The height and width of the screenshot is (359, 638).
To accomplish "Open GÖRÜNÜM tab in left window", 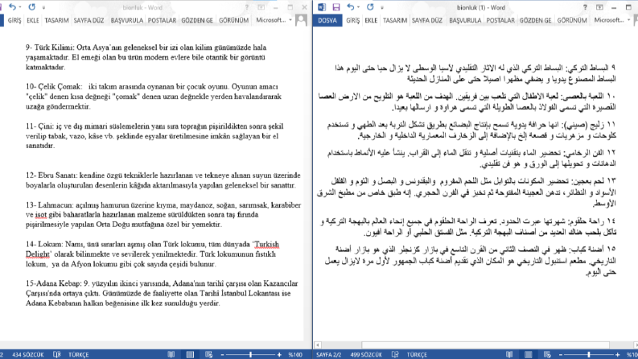I will pos(233,20).
